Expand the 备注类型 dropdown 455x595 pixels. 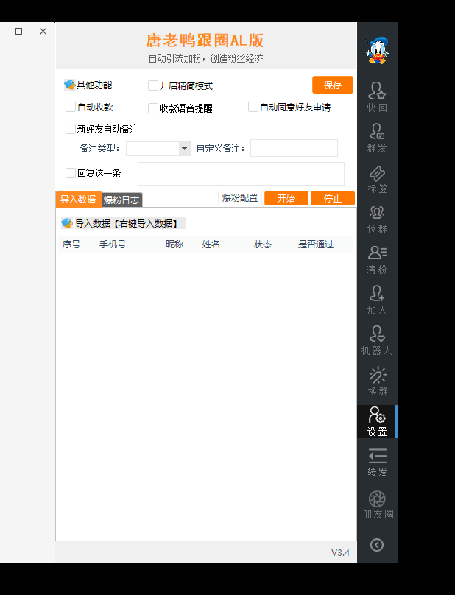(184, 149)
